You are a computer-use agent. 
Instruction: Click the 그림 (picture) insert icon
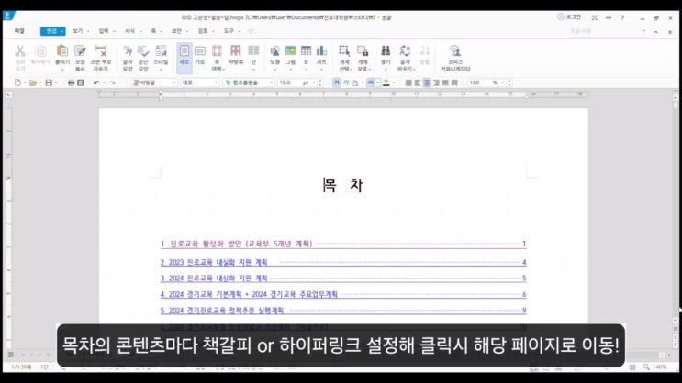point(290,57)
